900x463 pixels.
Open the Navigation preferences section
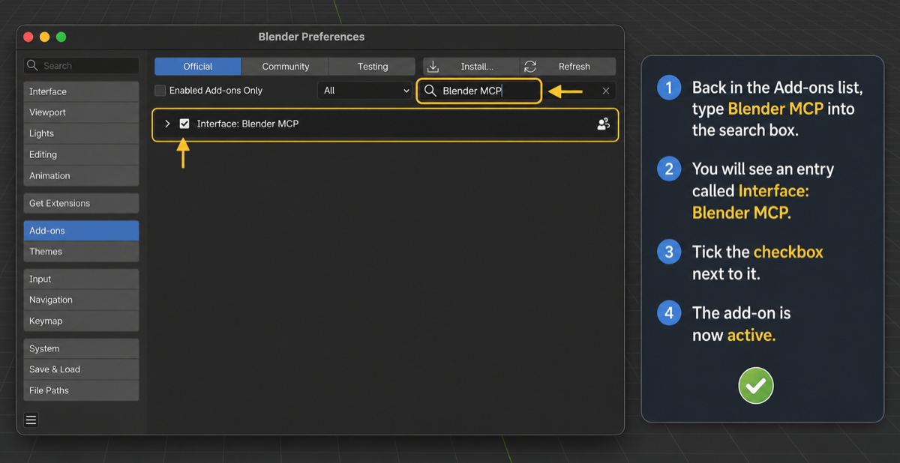tap(81, 300)
